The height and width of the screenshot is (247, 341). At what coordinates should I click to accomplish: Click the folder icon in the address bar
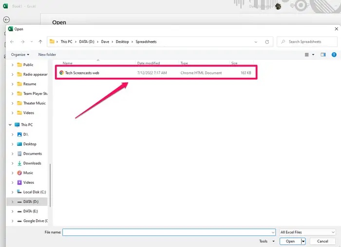[x=52, y=41]
